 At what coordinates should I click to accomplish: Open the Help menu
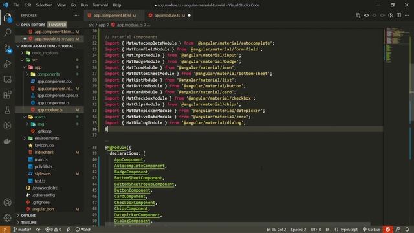116,5
